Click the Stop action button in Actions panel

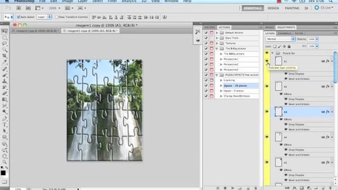point(218,188)
